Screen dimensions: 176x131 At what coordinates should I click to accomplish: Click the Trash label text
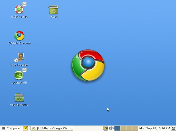[x=54, y=17]
